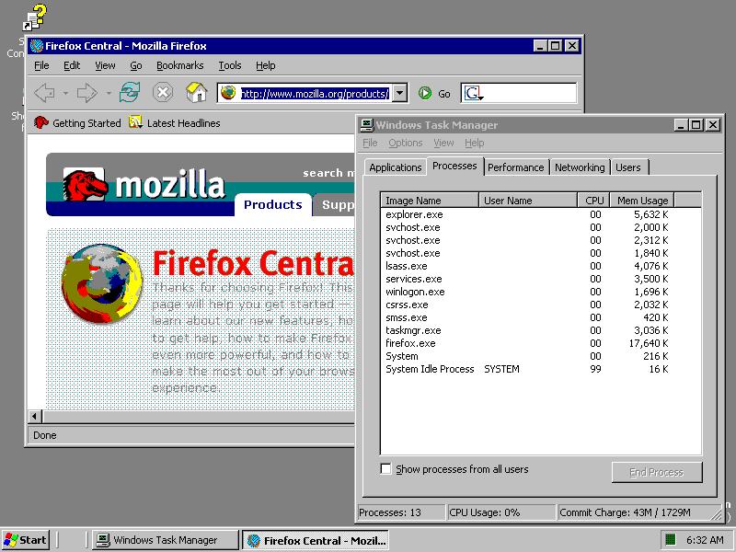The width and height of the screenshot is (736, 552).
Task: Sort processes by Image Name column
Action: [x=430, y=201]
